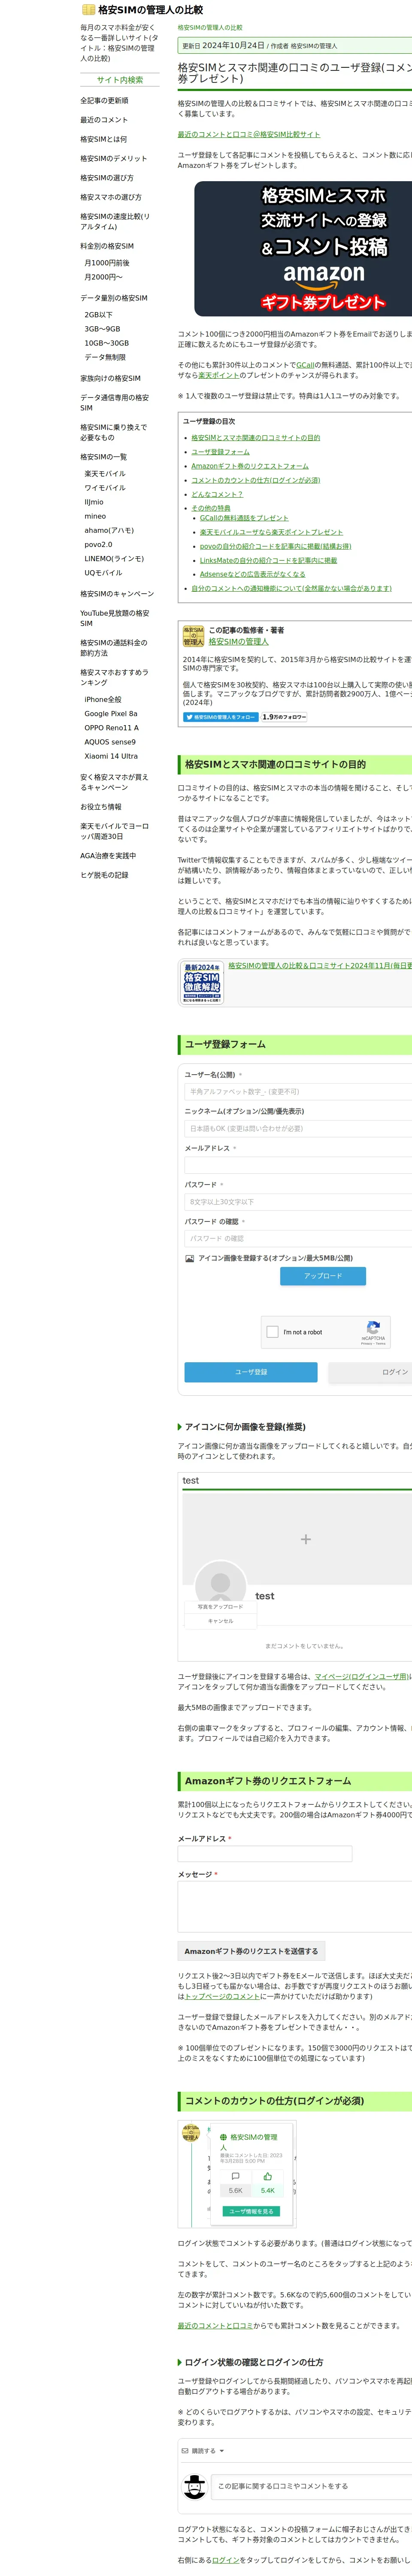Viewport: 412px width, 2576px height.
Task: Click the blue ユーザ登録 button
Action: point(251,1372)
